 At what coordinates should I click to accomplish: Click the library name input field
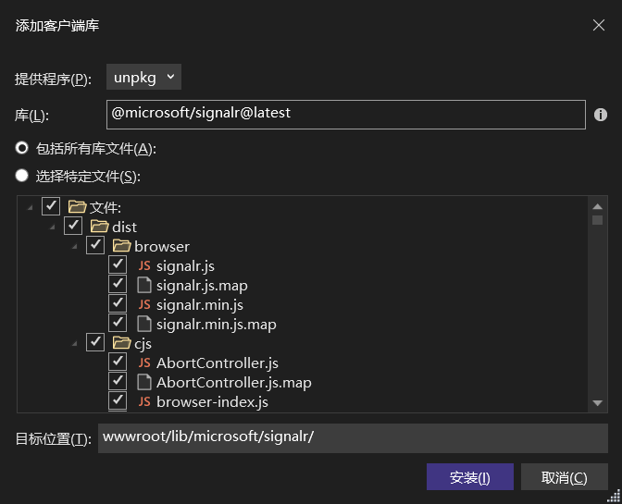(346, 115)
